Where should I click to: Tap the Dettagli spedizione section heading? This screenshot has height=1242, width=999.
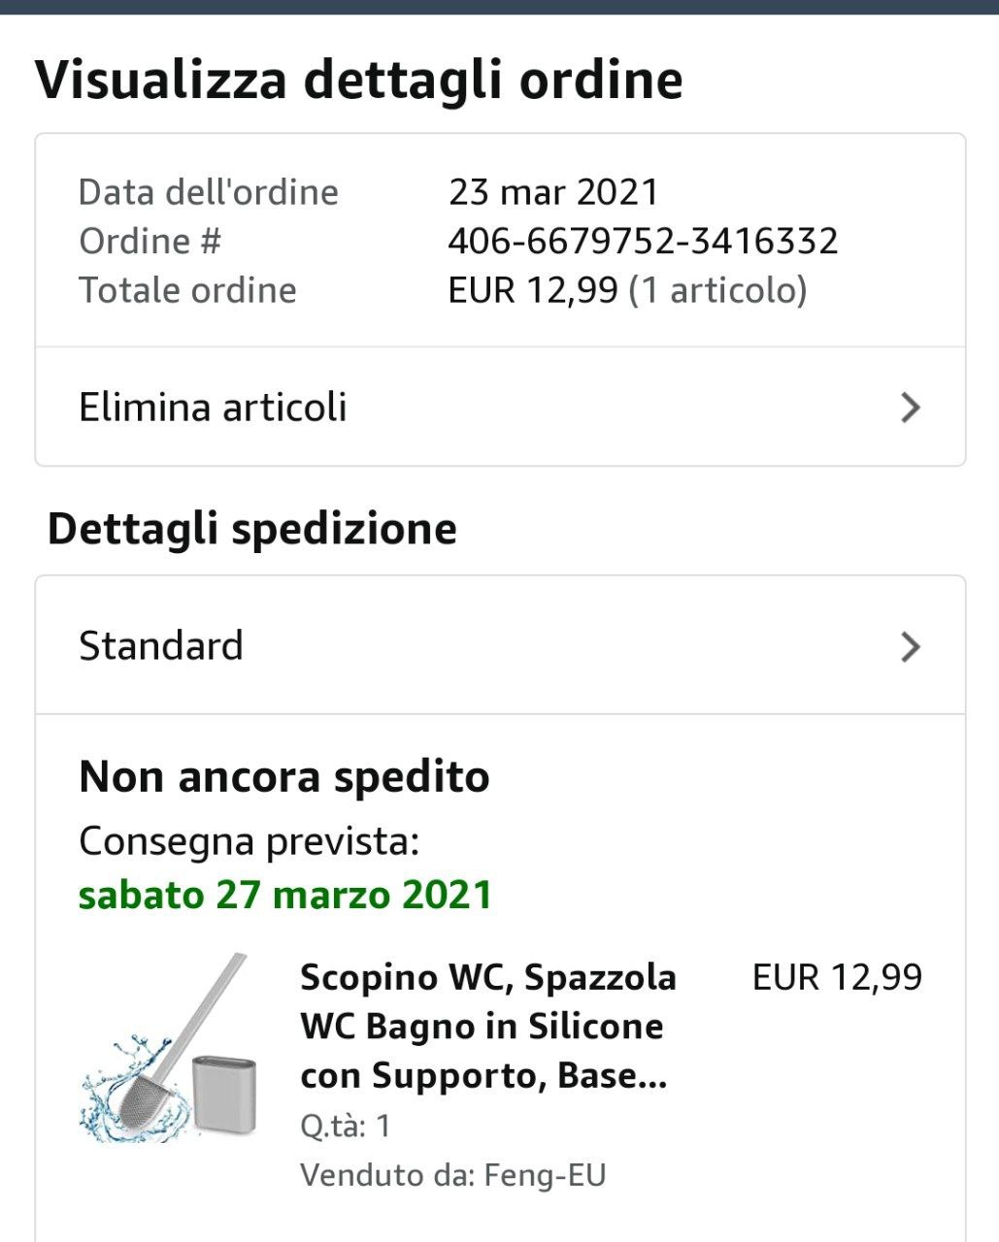[252, 529]
